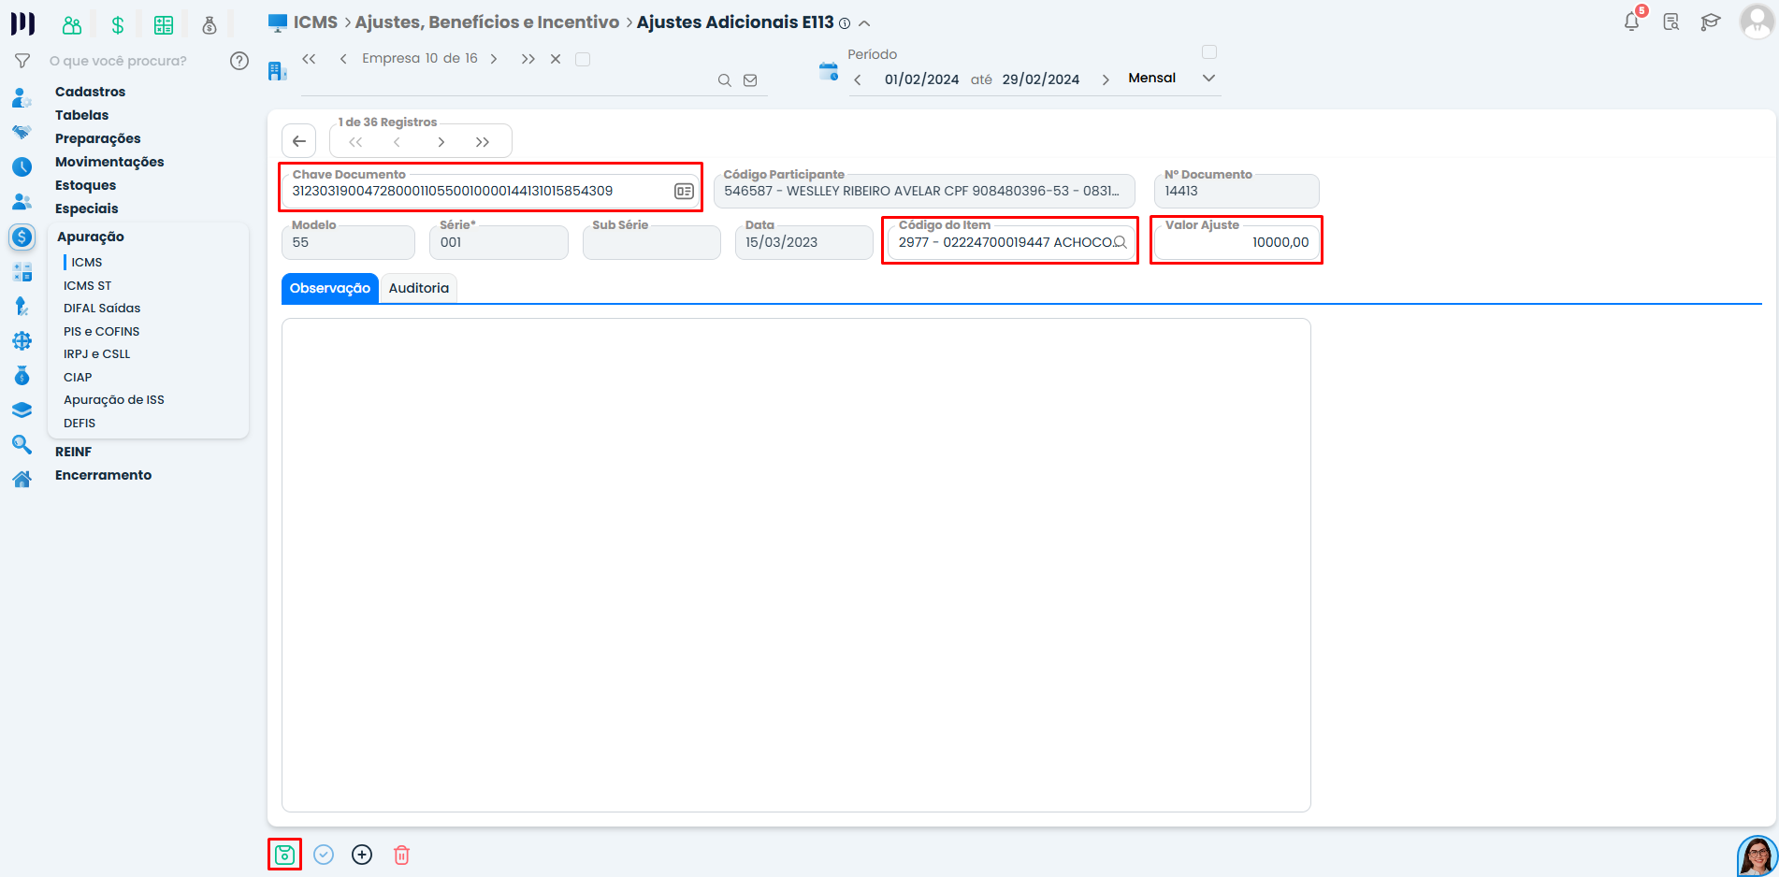1779x877 pixels.
Task: Open the Movimentações menu
Action: point(109,162)
